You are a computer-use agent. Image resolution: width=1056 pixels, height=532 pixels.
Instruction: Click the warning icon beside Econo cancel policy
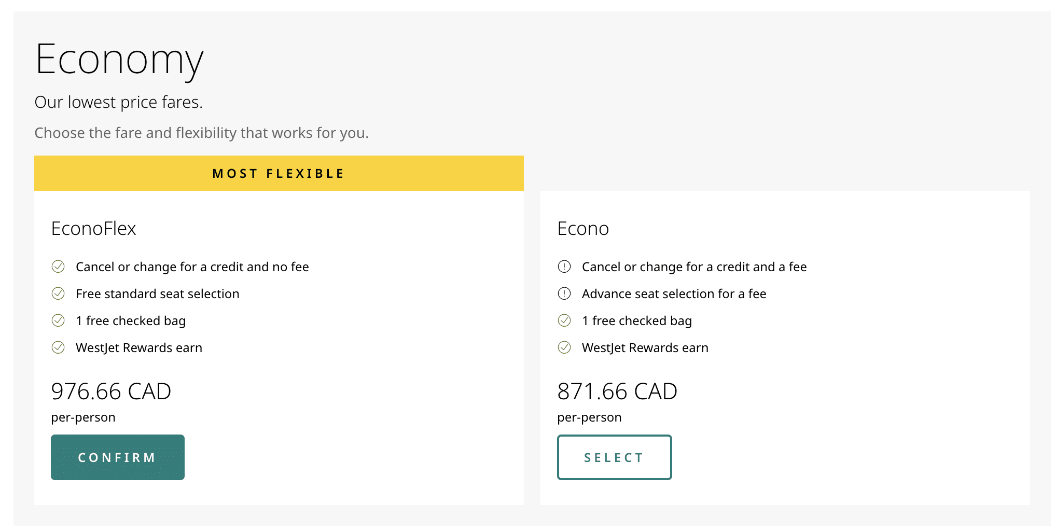tap(565, 267)
